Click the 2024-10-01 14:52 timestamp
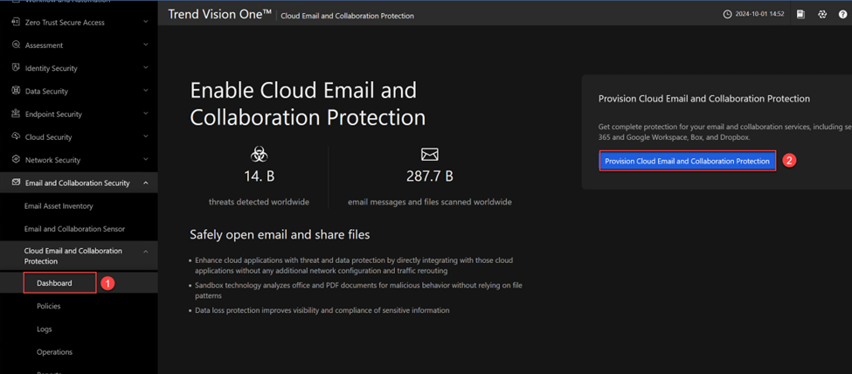 click(759, 15)
